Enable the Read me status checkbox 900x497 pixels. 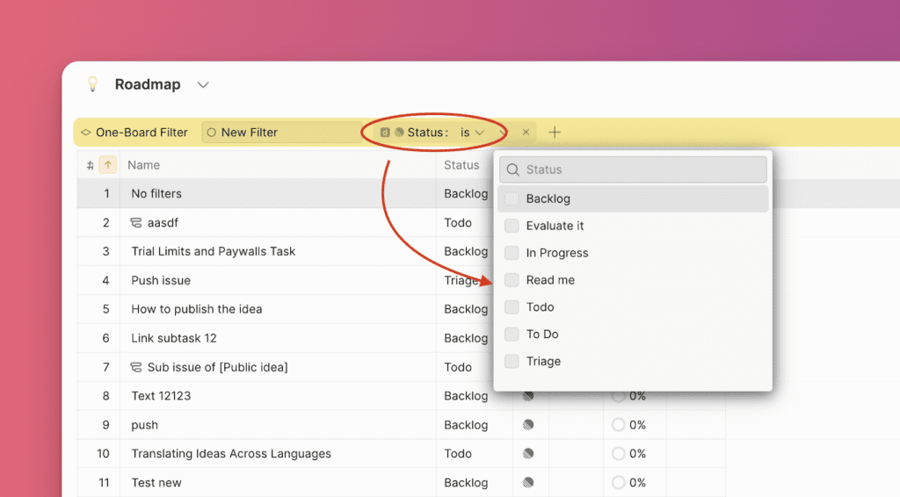tap(512, 280)
